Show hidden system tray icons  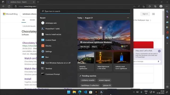tap(134, 92)
